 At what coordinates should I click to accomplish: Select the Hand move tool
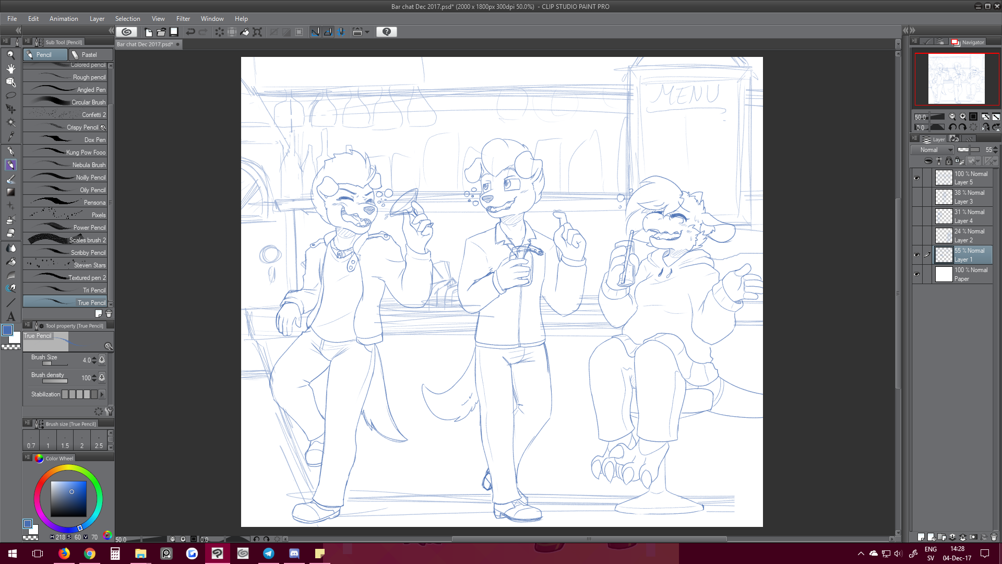coord(10,68)
